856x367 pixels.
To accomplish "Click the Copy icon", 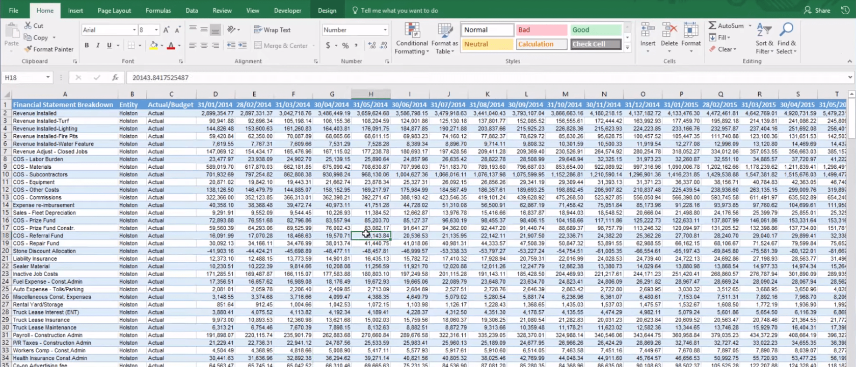I will click(x=28, y=38).
